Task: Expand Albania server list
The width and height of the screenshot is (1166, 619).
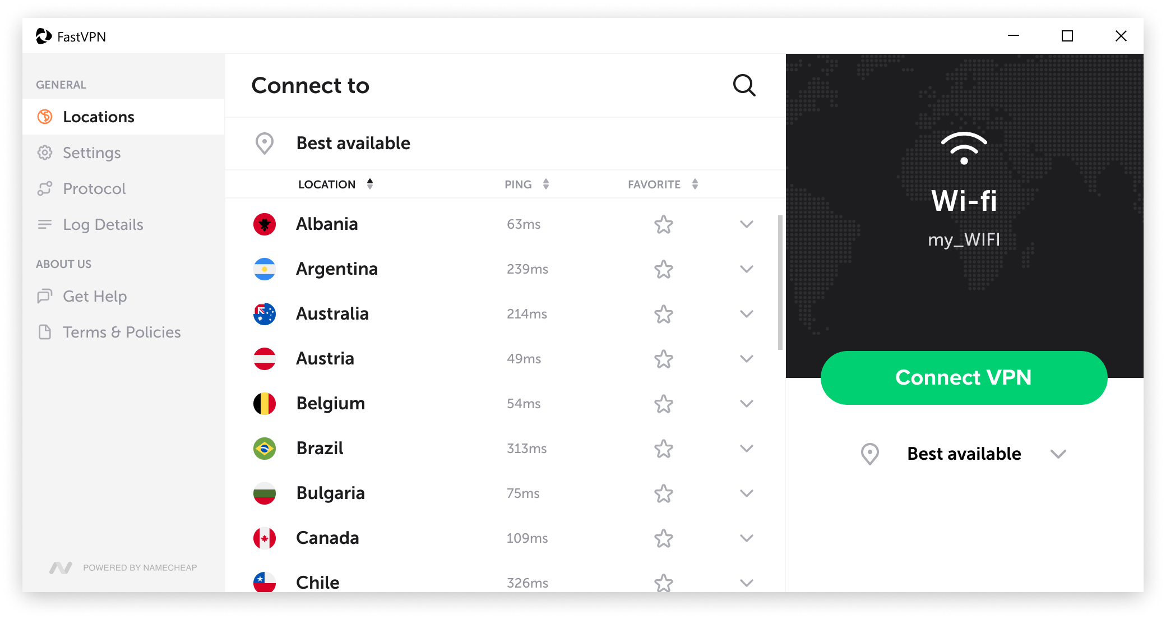Action: (x=744, y=224)
